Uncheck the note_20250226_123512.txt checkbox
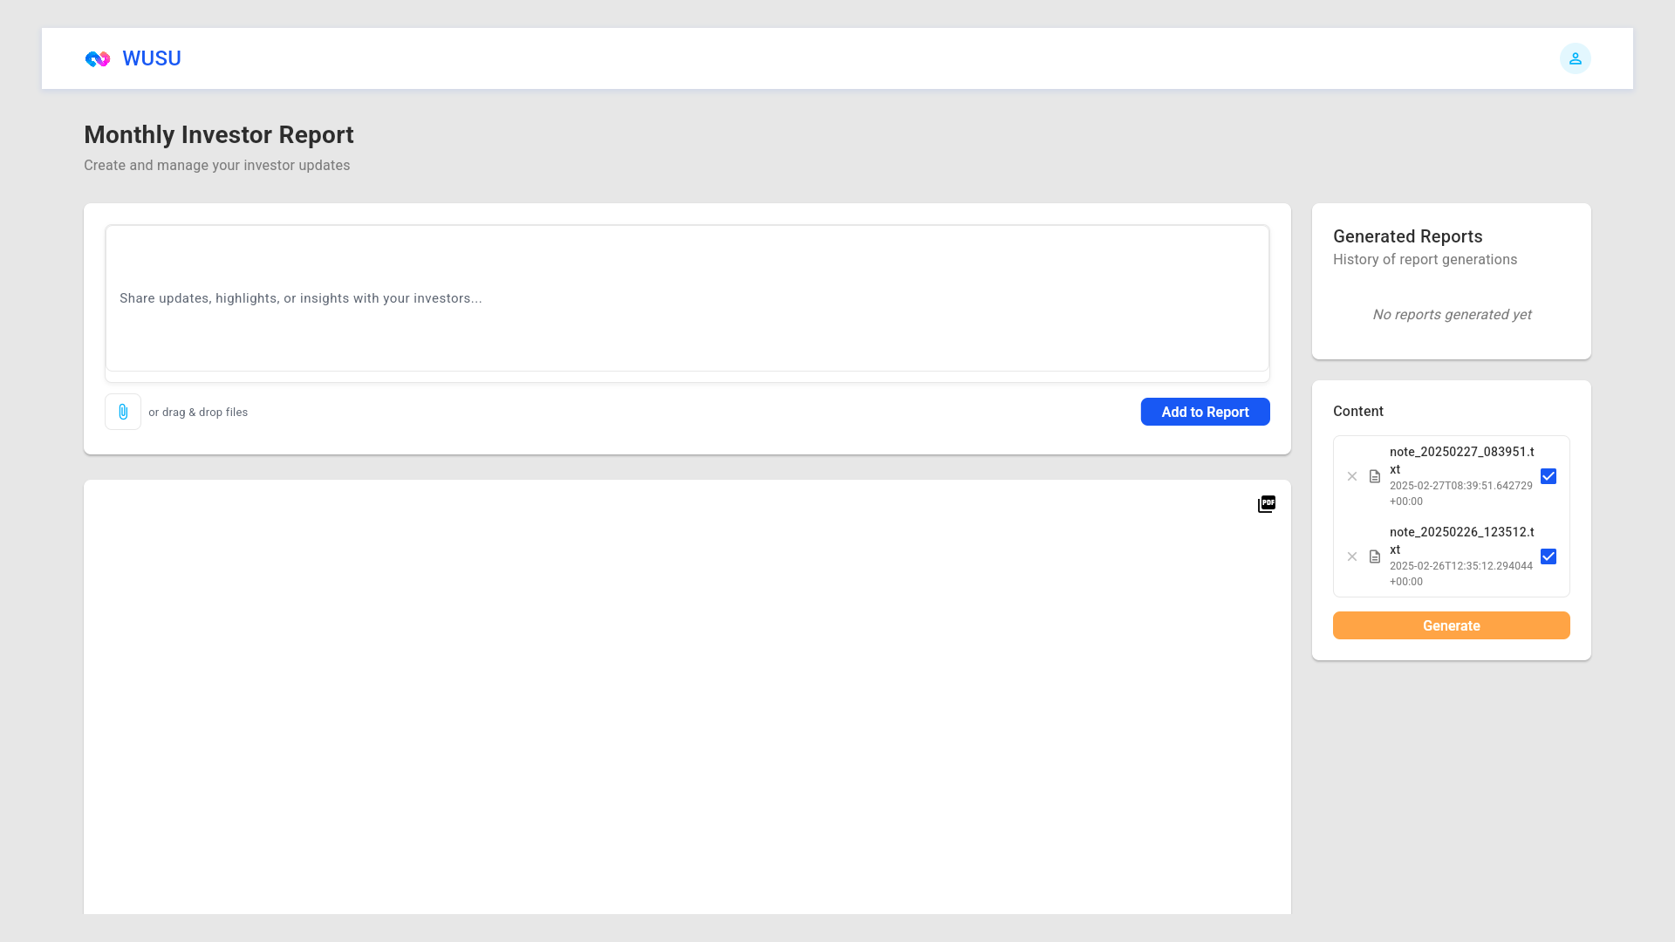This screenshot has width=1675, height=942. [x=1548, y=556]
